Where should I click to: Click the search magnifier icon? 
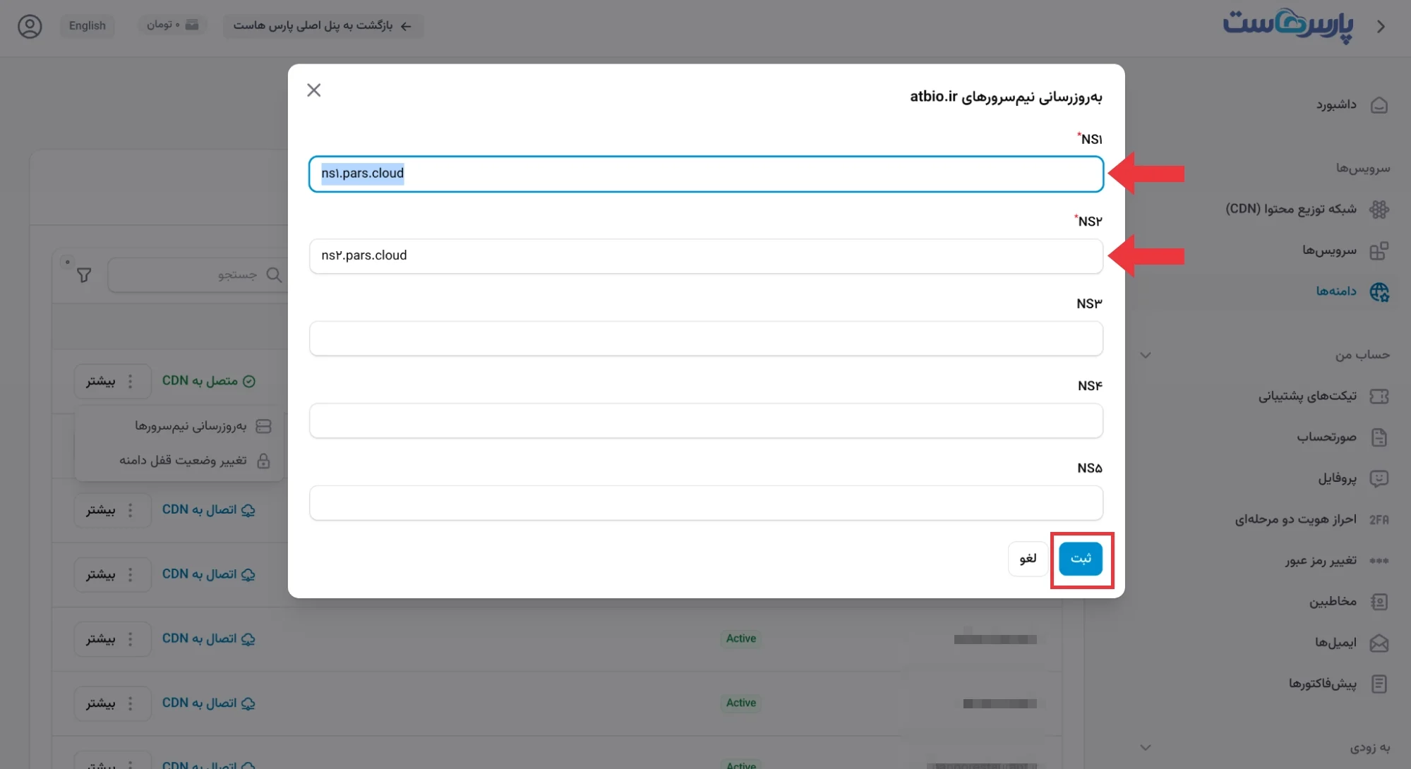pos(274,274)
